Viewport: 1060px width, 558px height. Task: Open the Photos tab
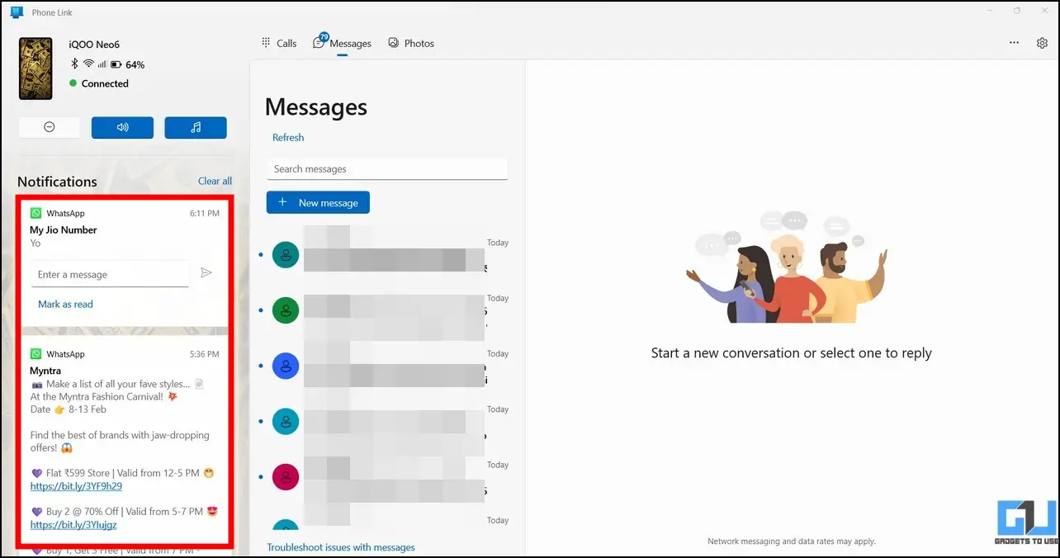(411, 43)
